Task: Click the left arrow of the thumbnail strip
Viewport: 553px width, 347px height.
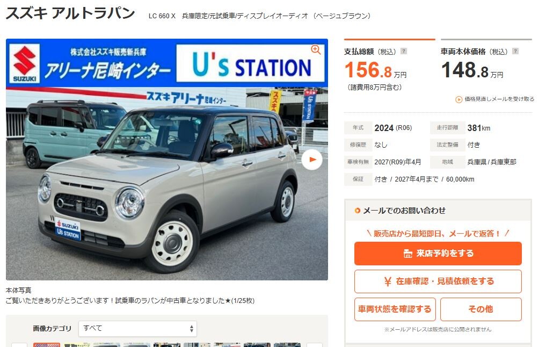Action: click(x=19, y=345)
